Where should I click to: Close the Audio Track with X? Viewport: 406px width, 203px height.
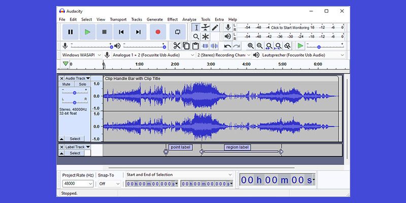[61, 78]
